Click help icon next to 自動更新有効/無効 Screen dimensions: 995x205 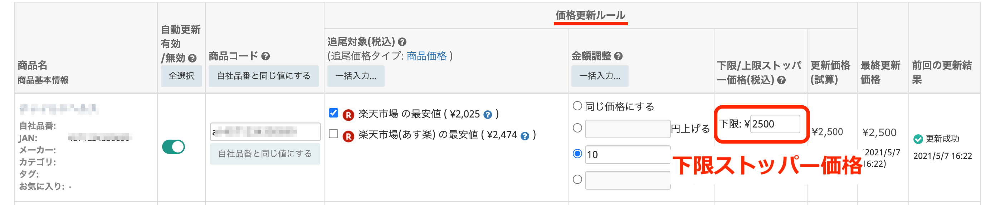coord(192,58)
